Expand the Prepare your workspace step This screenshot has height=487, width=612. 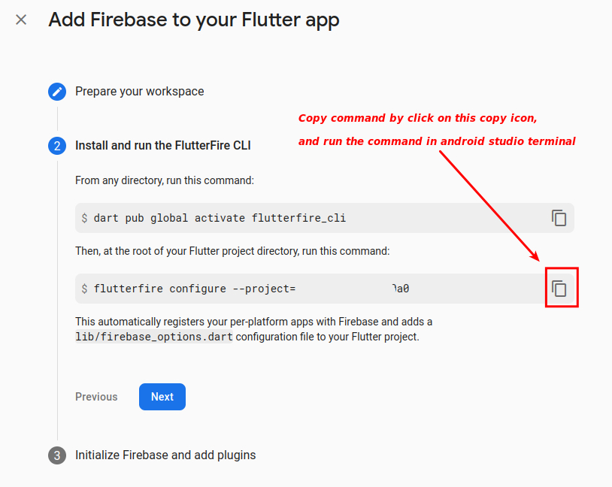point(139,92)
